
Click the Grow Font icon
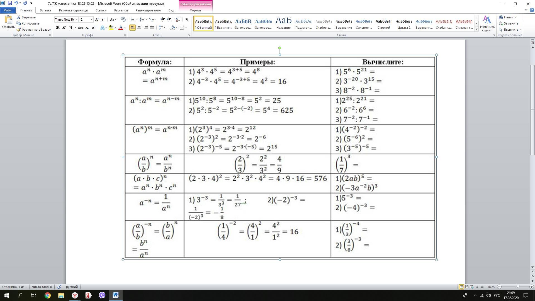click(x=97, y=20)
